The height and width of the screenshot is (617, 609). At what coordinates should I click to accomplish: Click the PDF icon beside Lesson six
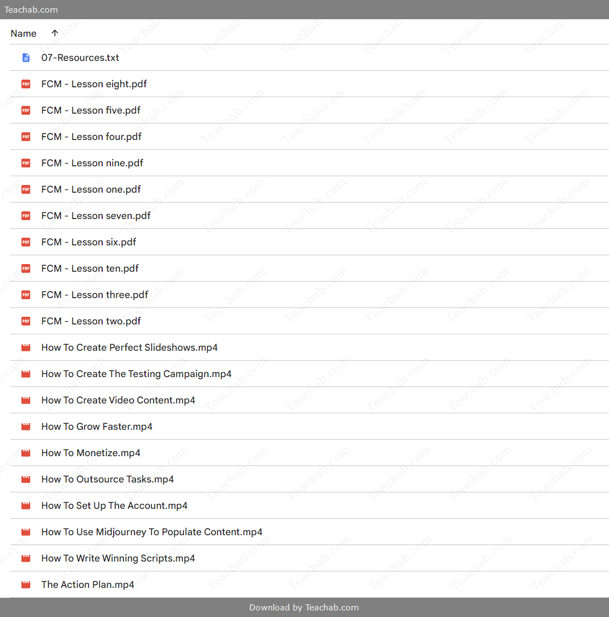pyautogui.click(x=26, y=243)
